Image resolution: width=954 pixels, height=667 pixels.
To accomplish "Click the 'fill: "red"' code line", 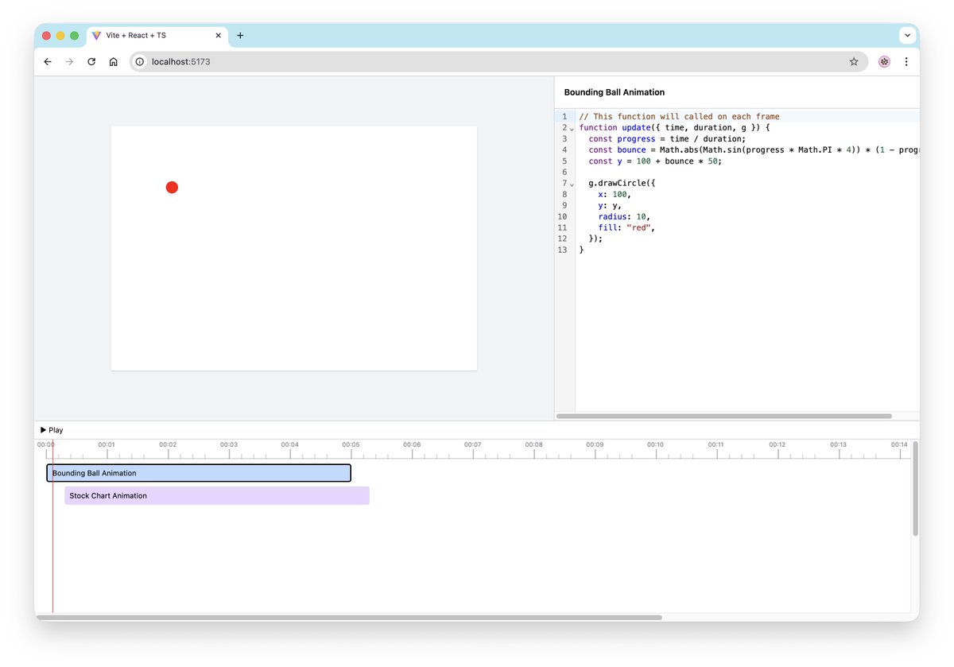I will tap(627, 228).
